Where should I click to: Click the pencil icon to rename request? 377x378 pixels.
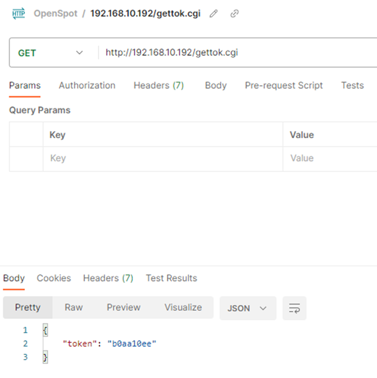pyautogui.click(x=213, y=13)
